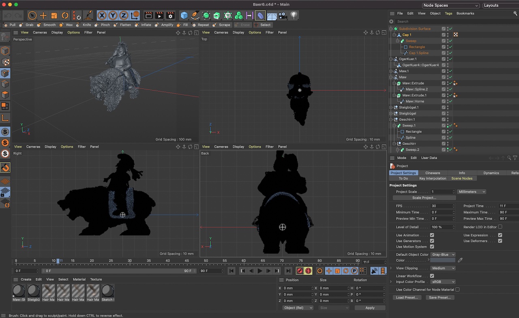
Task: Click the Play forwards button
Action: pyautogui.click(x=260, y=271)
